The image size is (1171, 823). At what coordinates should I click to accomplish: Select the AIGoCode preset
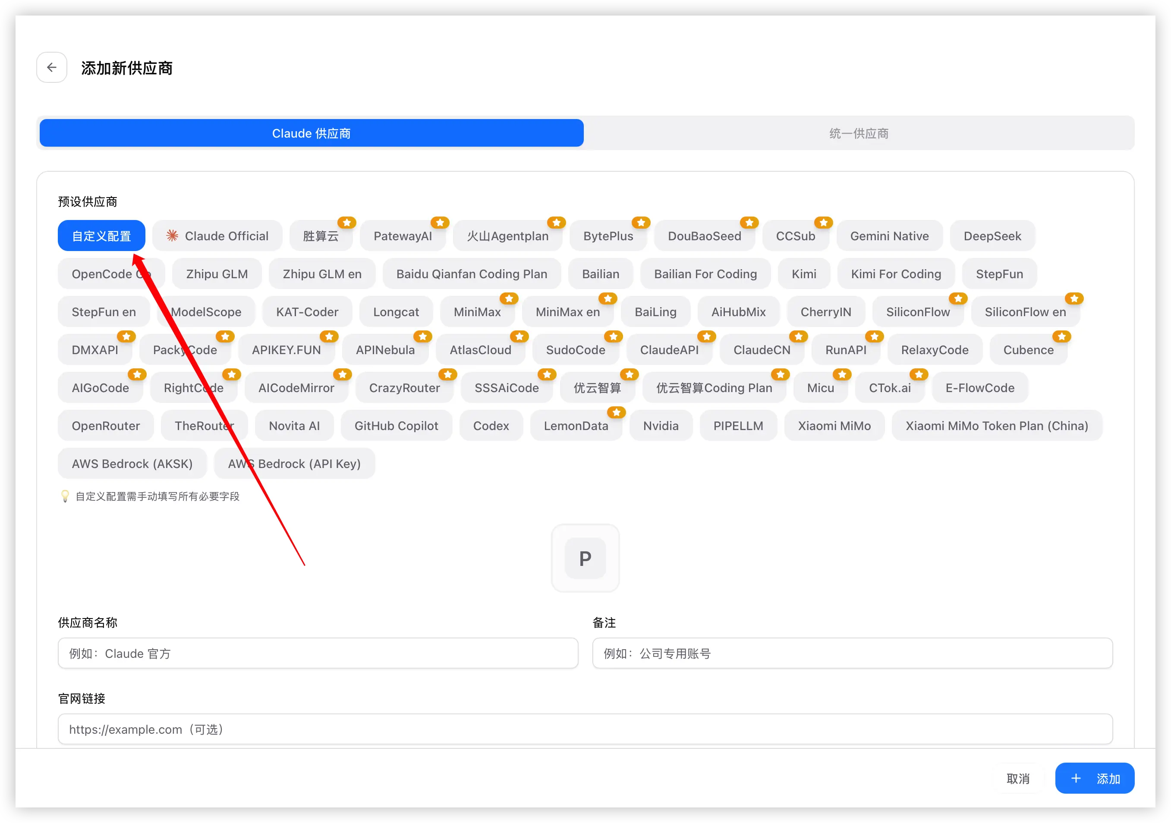(100, 387)
